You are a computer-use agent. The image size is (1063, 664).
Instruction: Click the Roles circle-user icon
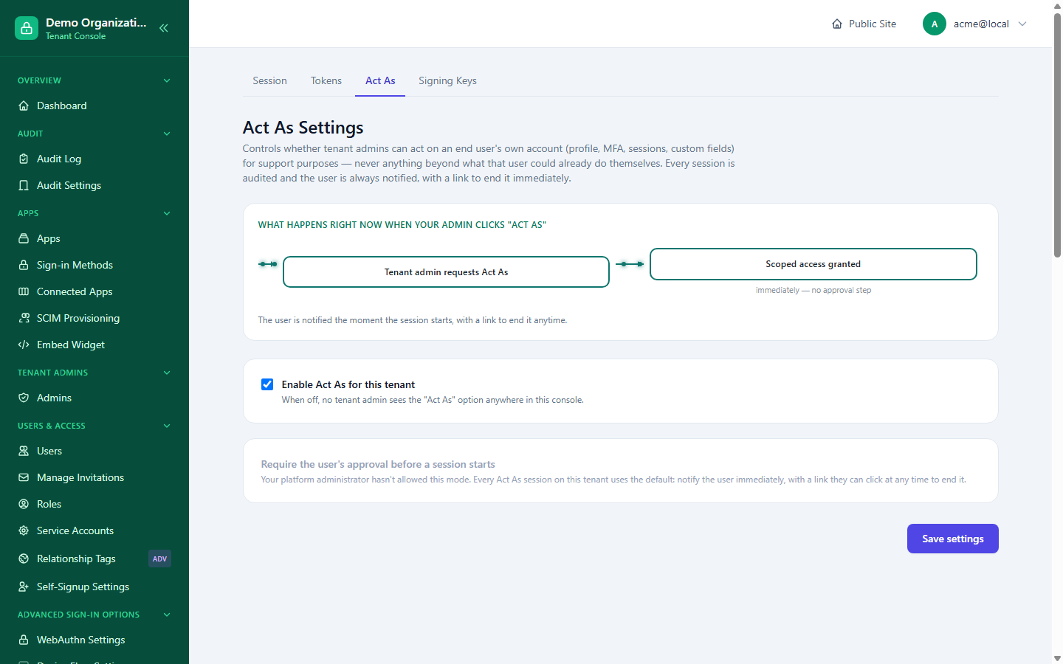click(x=24, y=504)
